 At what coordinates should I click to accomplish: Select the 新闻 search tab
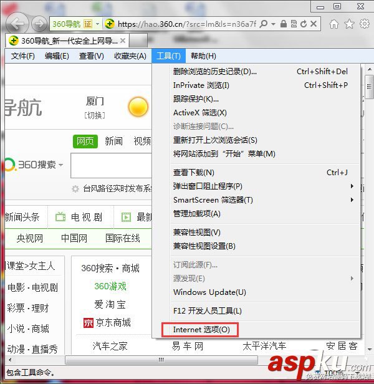pyautogui.click(x=113, y=142)
